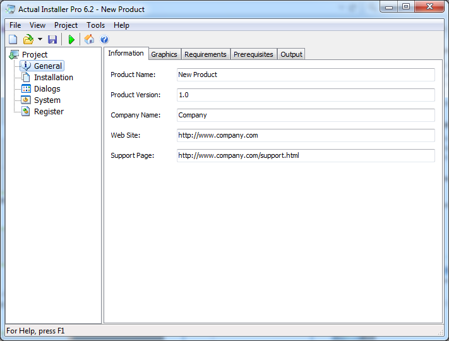
Task: Click the blue Help question icon
Action: [104, 39]
